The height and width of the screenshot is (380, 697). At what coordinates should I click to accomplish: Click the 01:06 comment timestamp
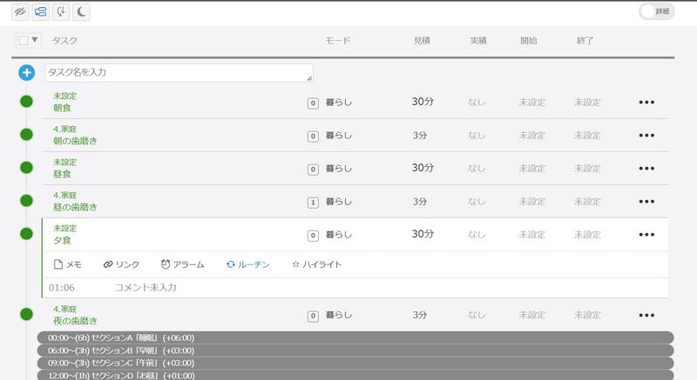(61, 288)
